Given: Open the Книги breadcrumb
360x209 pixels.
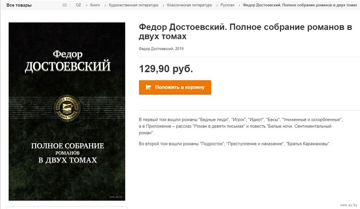Looking at the screenshot, I should tap(95, 5).
